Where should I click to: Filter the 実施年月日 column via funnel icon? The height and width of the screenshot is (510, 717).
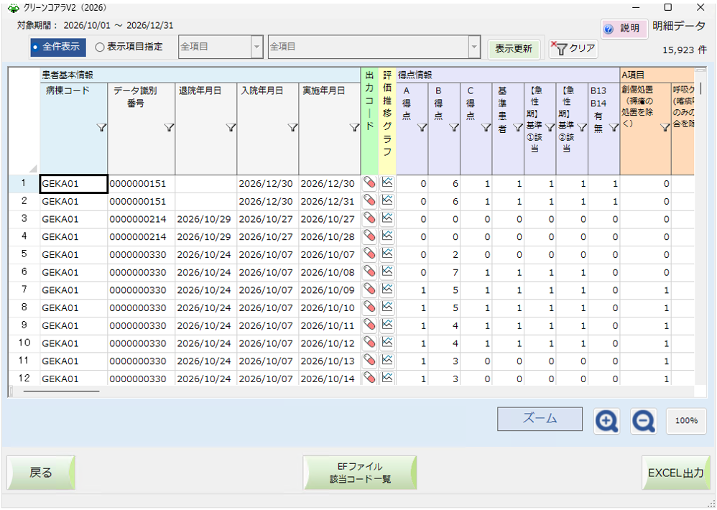[354, 129]
